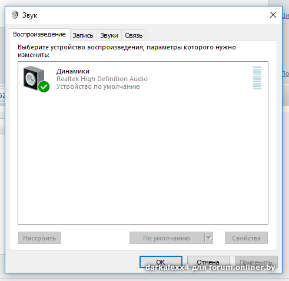
Task: Click the Realtek High Definition Audio label
Action: 102,79
